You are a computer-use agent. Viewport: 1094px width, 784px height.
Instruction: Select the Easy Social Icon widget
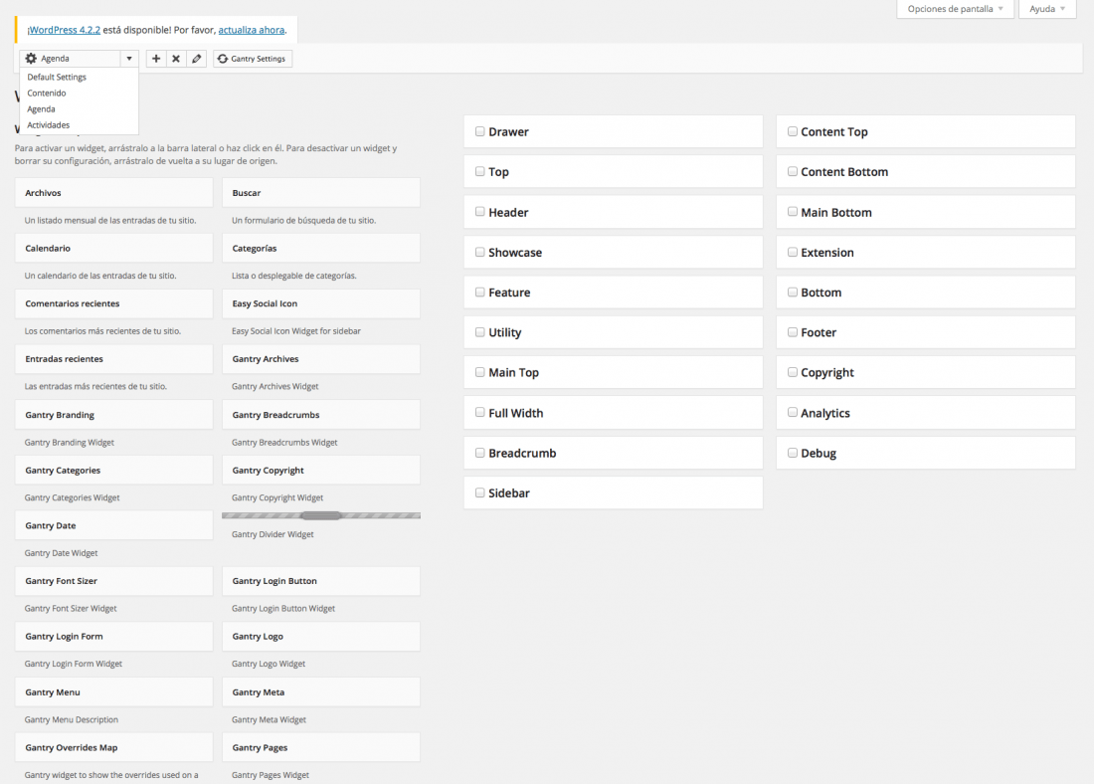(321, 303)
